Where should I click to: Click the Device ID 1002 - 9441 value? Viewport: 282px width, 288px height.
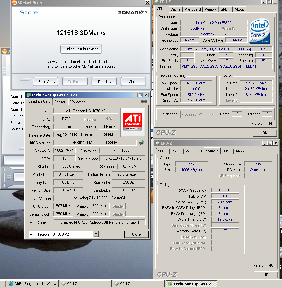pos(64,151)
